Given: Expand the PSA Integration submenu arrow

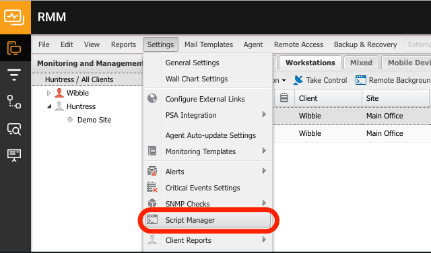Looking at the screenshot, I should click(x=264, y=114).
